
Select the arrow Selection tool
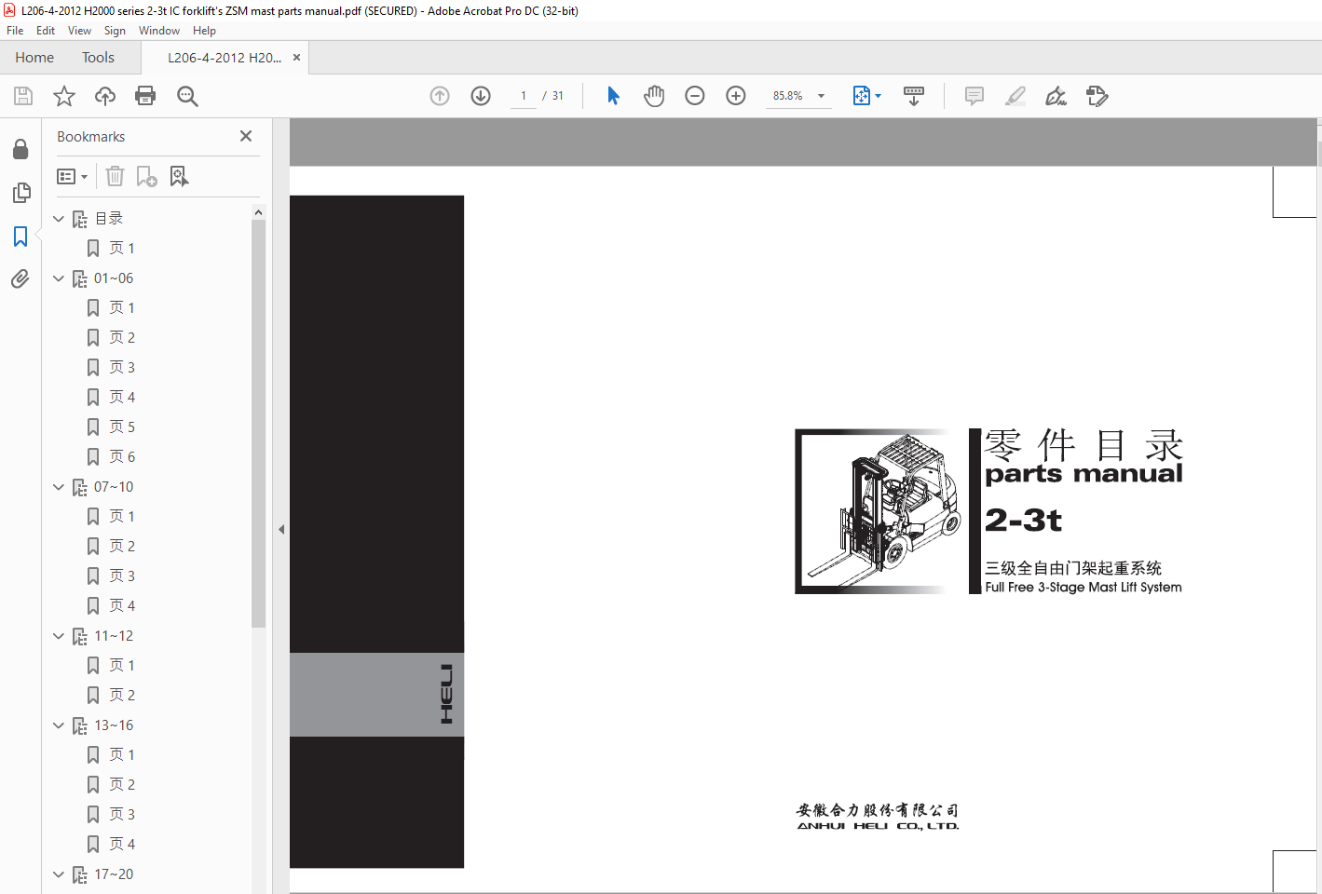coord(613,96)
